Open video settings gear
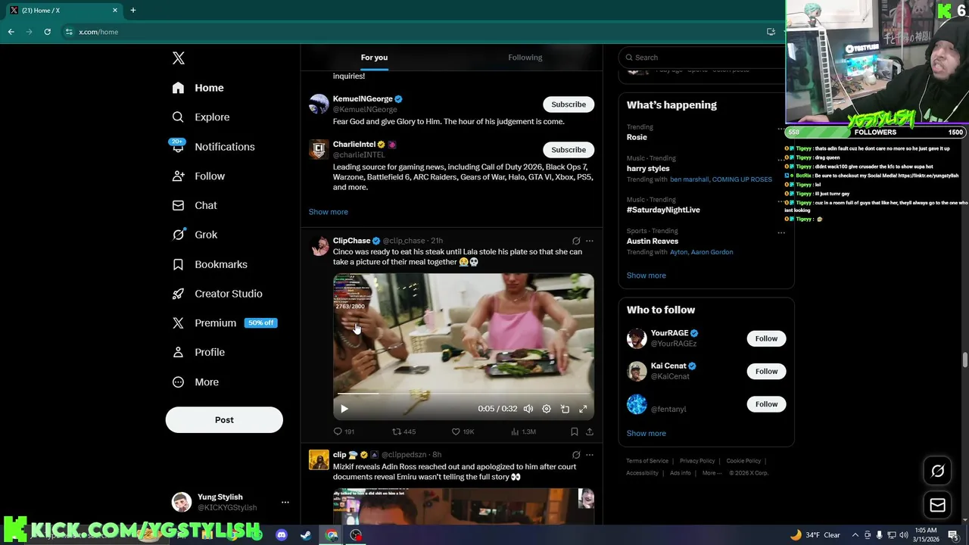Image resolution: width=969 pixels, height=545 pixels. [547, 409]
